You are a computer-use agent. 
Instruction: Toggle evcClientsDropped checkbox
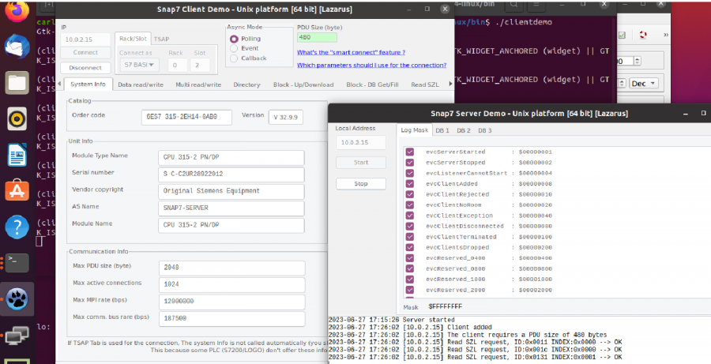(x=410, y=247)
